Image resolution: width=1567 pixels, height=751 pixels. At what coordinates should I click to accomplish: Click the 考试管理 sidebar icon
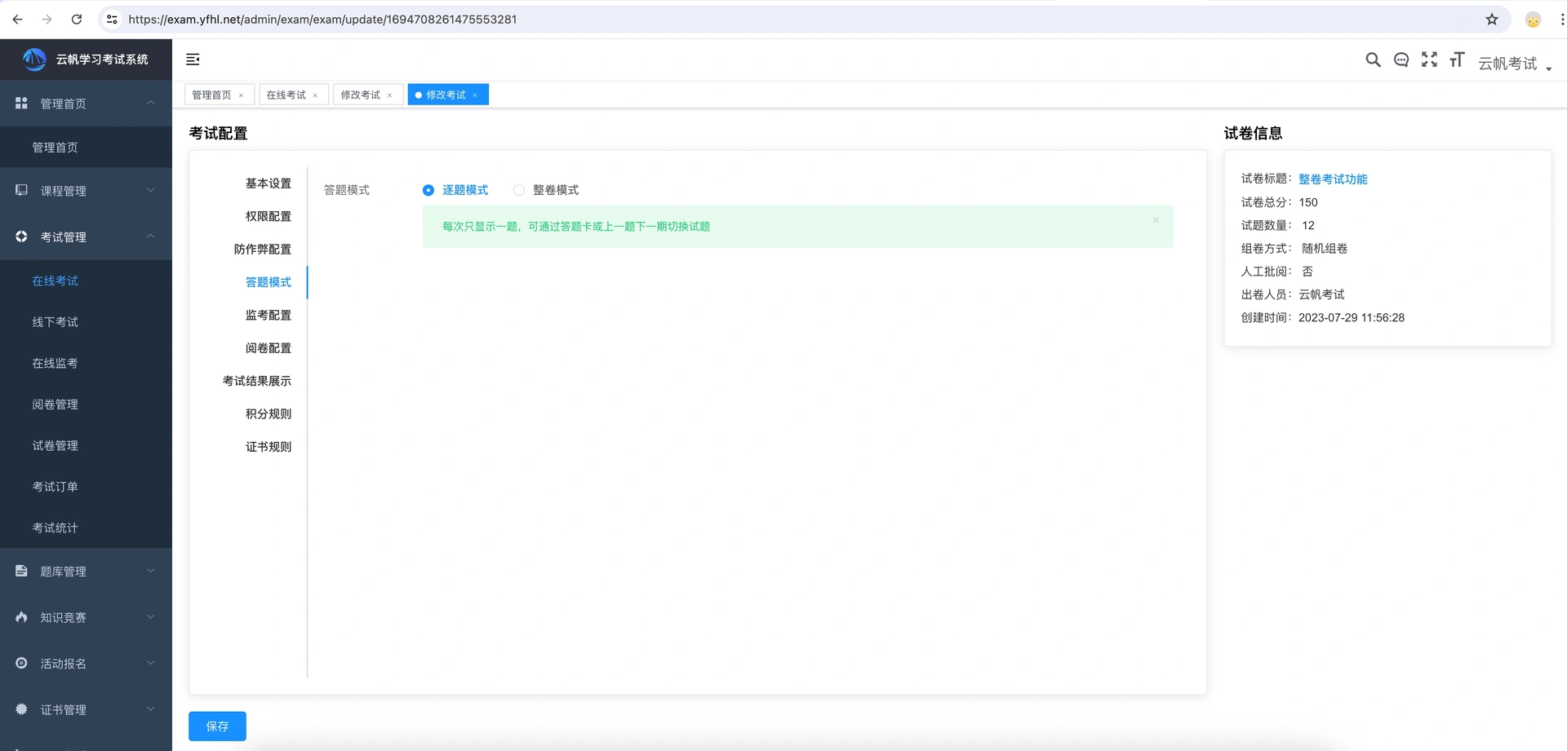pos(21,236)
